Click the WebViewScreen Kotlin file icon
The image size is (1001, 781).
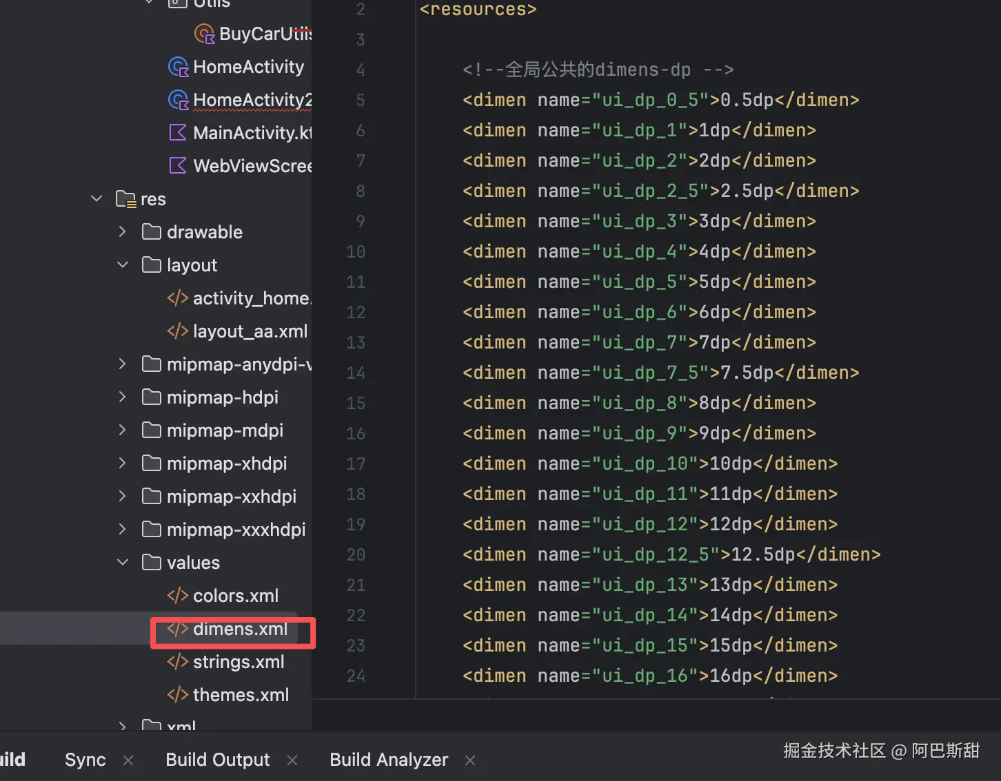click(x=178, y=165)
